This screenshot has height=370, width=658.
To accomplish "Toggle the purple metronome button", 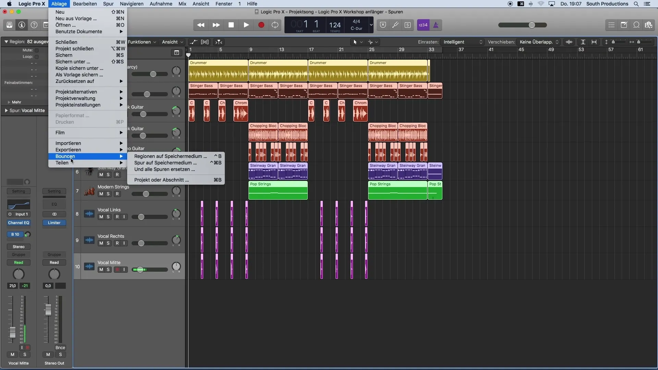I will pos(436,25).
